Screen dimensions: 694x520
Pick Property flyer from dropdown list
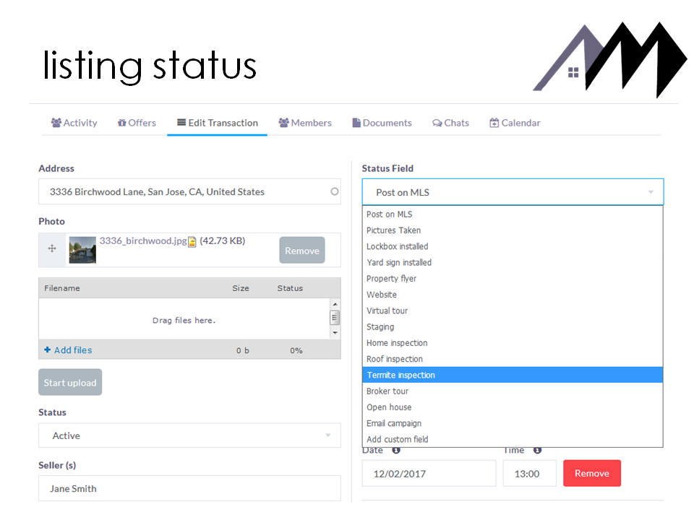pos(513,279)
